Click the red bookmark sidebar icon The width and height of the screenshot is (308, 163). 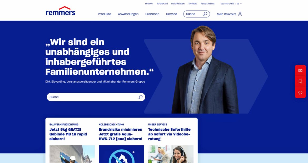tap(300, 81)
